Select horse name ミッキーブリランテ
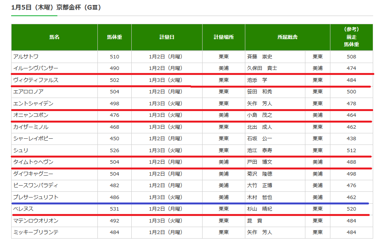 pos(36,232)
